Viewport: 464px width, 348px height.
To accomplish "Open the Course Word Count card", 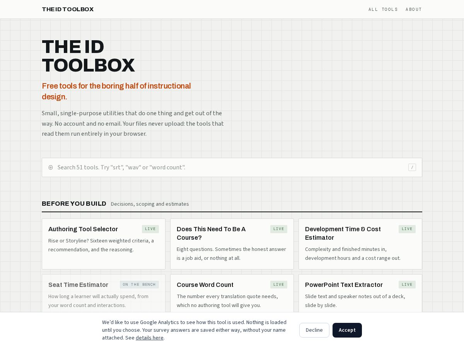I will pos(232,293).
